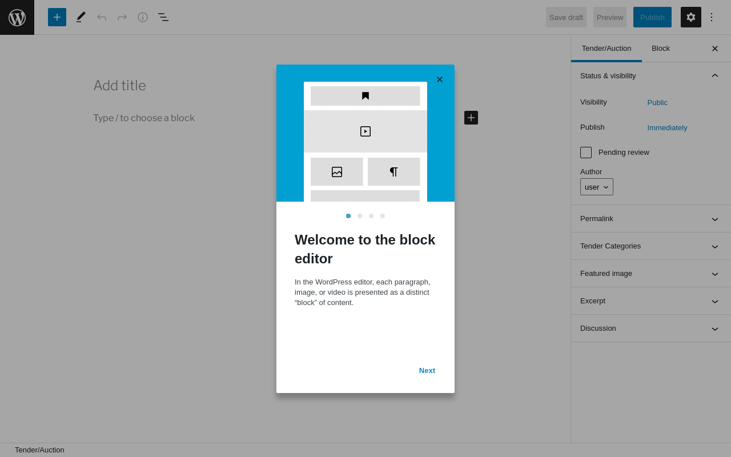Change publish time via Immediately link
This screenshot has height=457, width=731.
point(668,128)
